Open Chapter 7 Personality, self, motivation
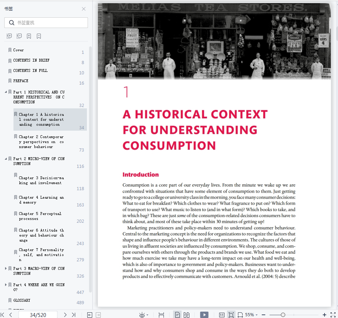This screenshot has width=338, height=318. pos(41,255)
